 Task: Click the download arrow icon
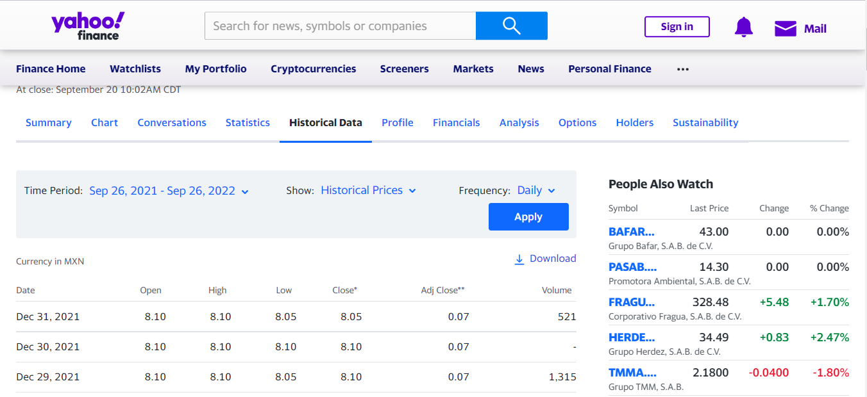[519, 259]
